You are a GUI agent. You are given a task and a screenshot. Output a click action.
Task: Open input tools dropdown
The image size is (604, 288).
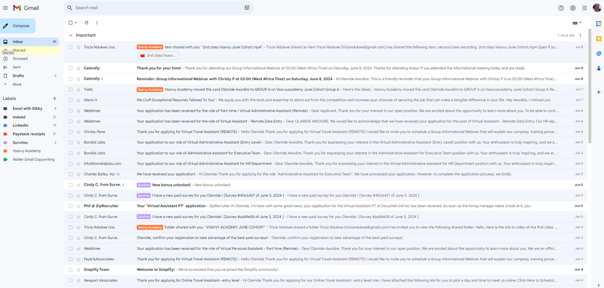click(x=577, y=23)
